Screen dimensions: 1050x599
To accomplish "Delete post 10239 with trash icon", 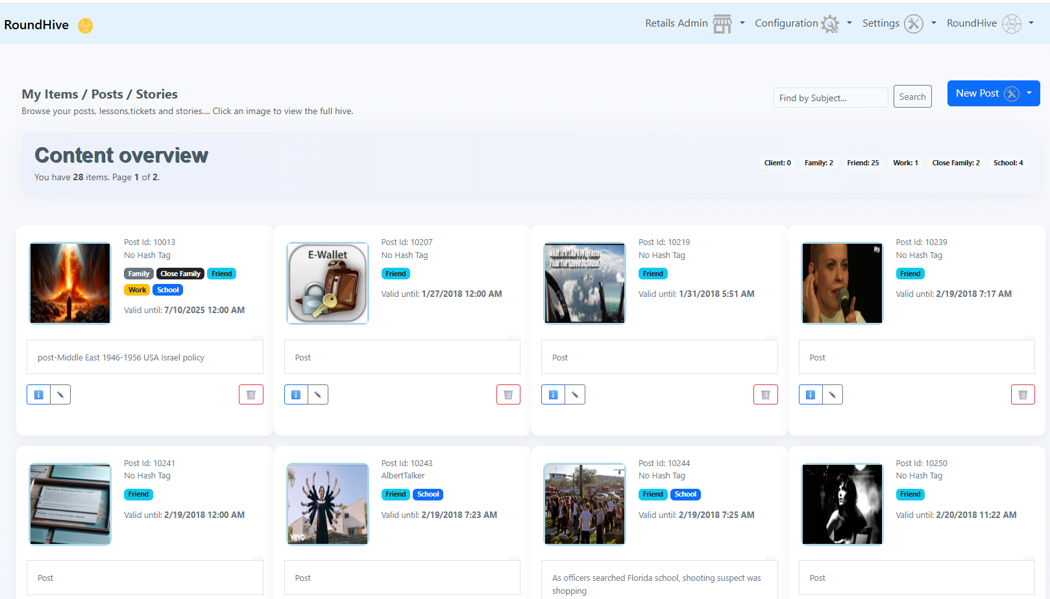I will click(x=1023, y=395).
